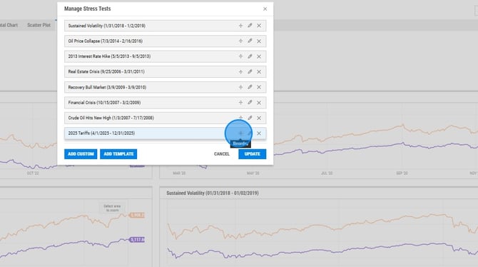Remove the Recovery Bull Market test
This screenshot has height=267, width=478.
(x=259, y=87)
